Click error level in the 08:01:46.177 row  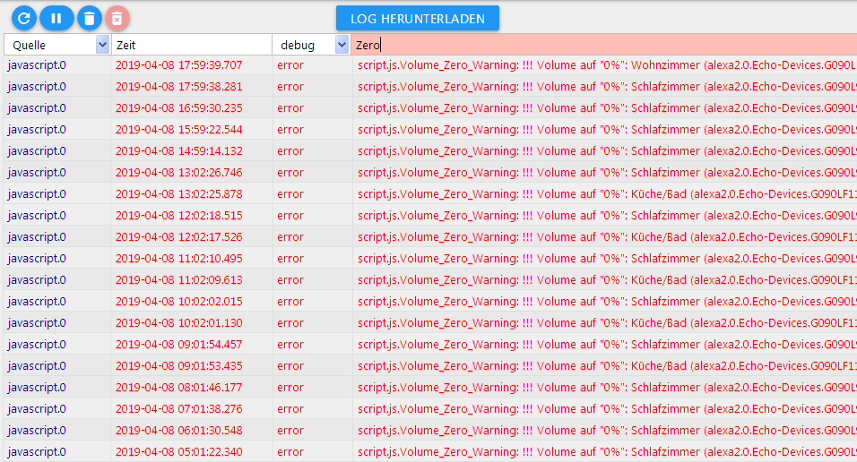coord(290,387)
